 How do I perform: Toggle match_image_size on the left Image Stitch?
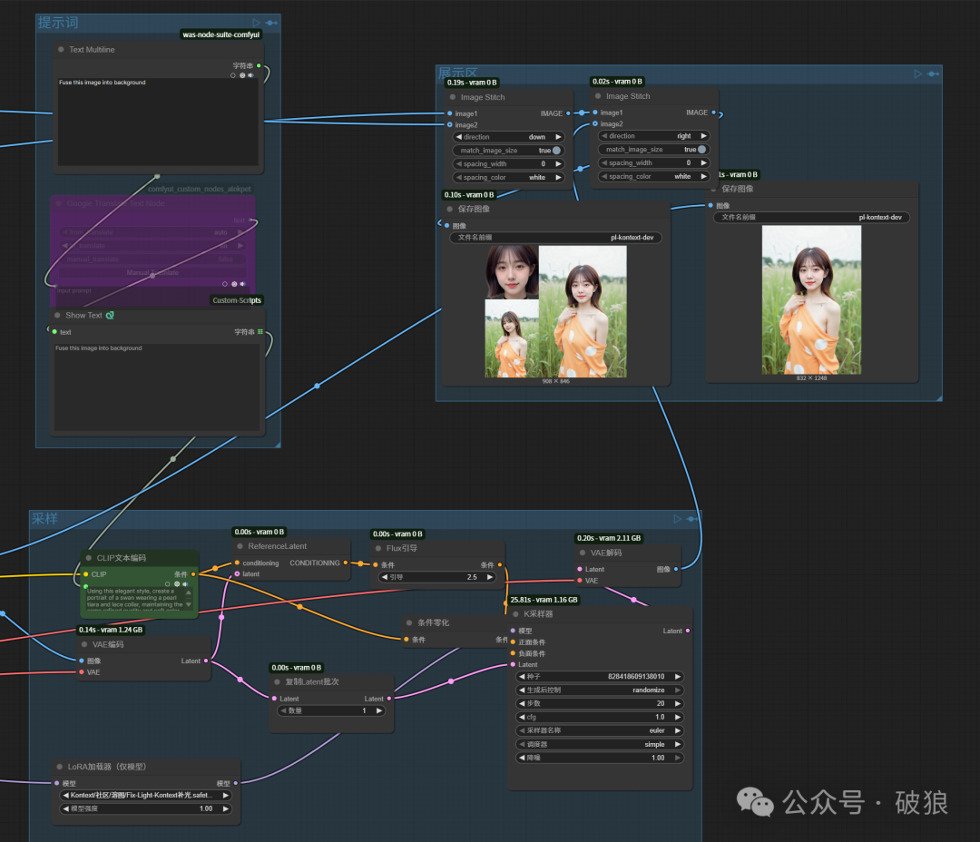pos(555,151)
